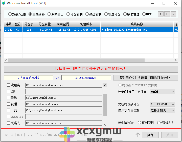Click the V button in top toolbar
The width and height of the screenshot is (182, 142).
(x=173, y=14)
